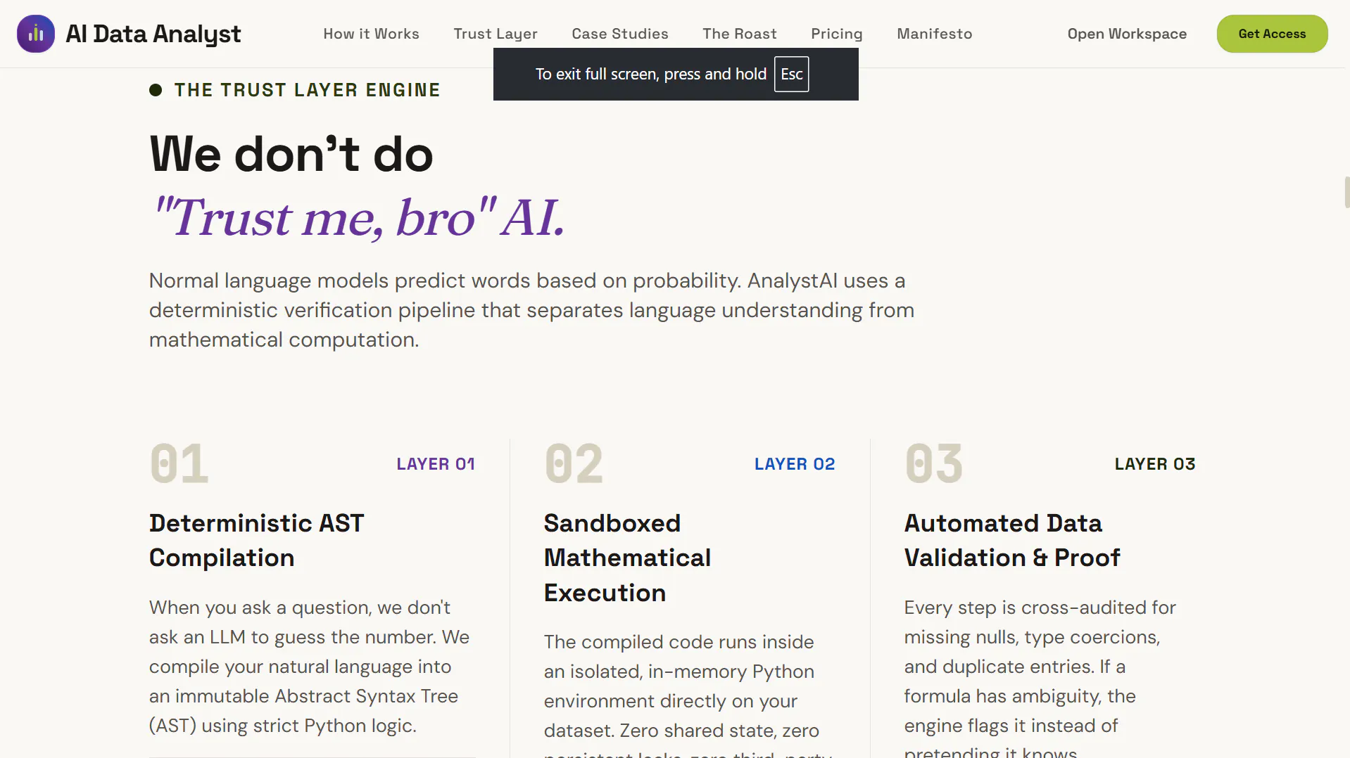Click the large 03 number

(934, 464)
